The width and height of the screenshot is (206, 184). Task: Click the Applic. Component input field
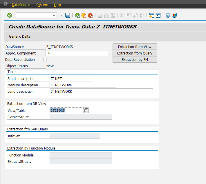(77, 53)
